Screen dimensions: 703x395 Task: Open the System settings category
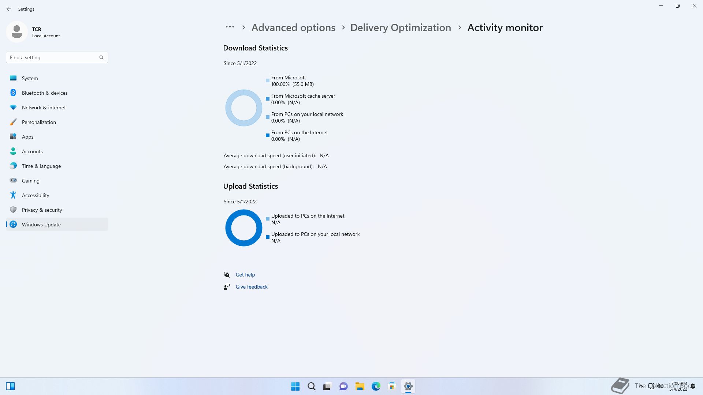(57, 78)
